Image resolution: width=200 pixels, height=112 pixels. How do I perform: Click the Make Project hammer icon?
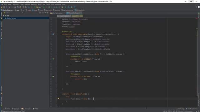34,7
